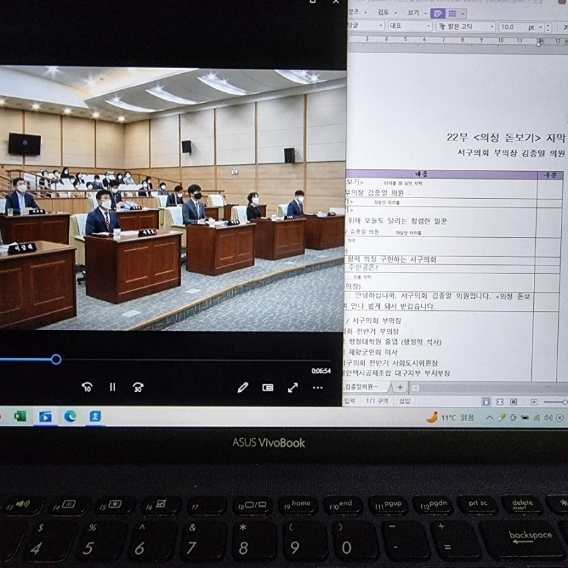Click the font size stepper arrows
This screenshot has width=568, height=568.
click(x=548, y=28)
